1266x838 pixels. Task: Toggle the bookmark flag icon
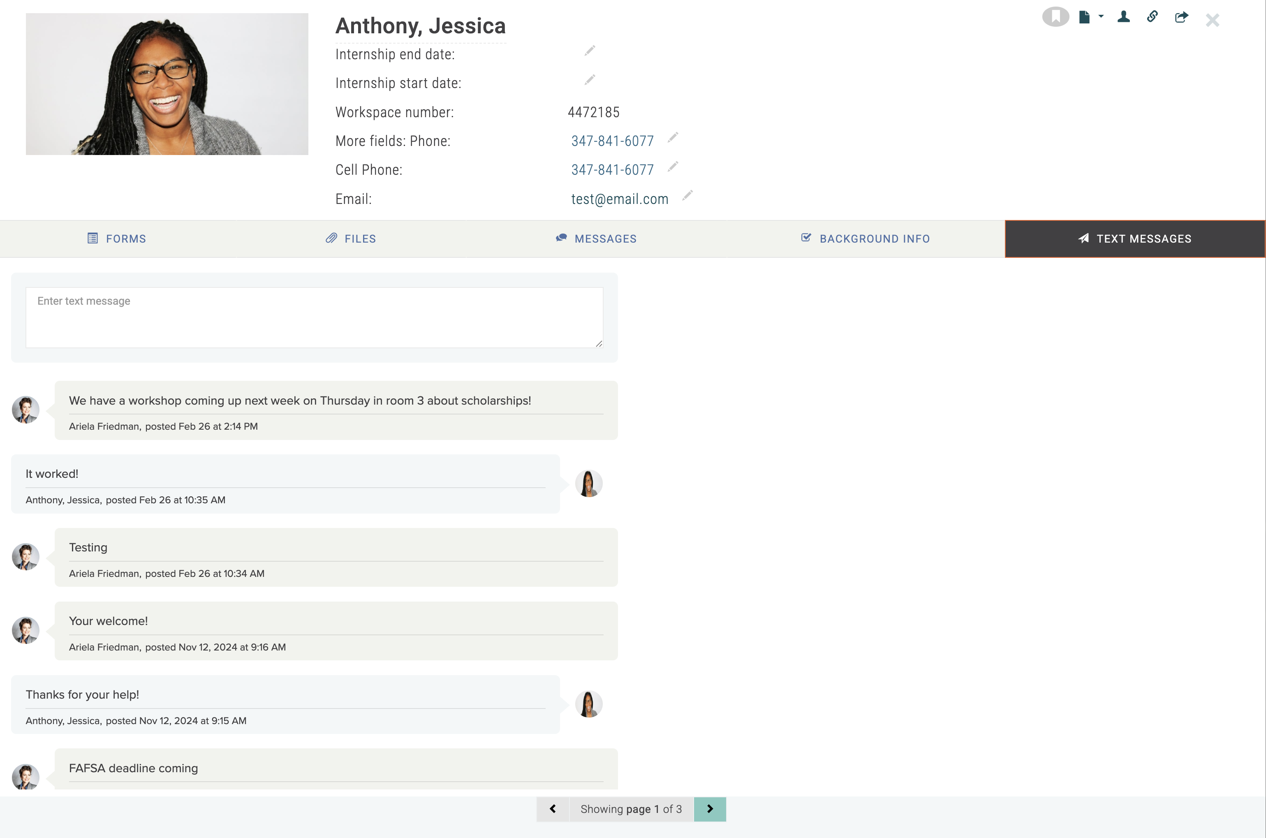point(1055,17)
